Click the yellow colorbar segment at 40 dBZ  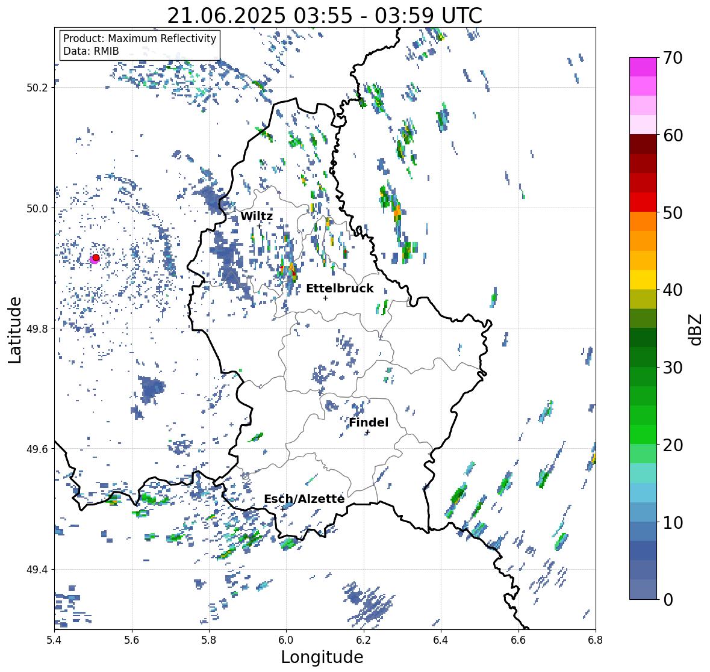pos(643,280)
